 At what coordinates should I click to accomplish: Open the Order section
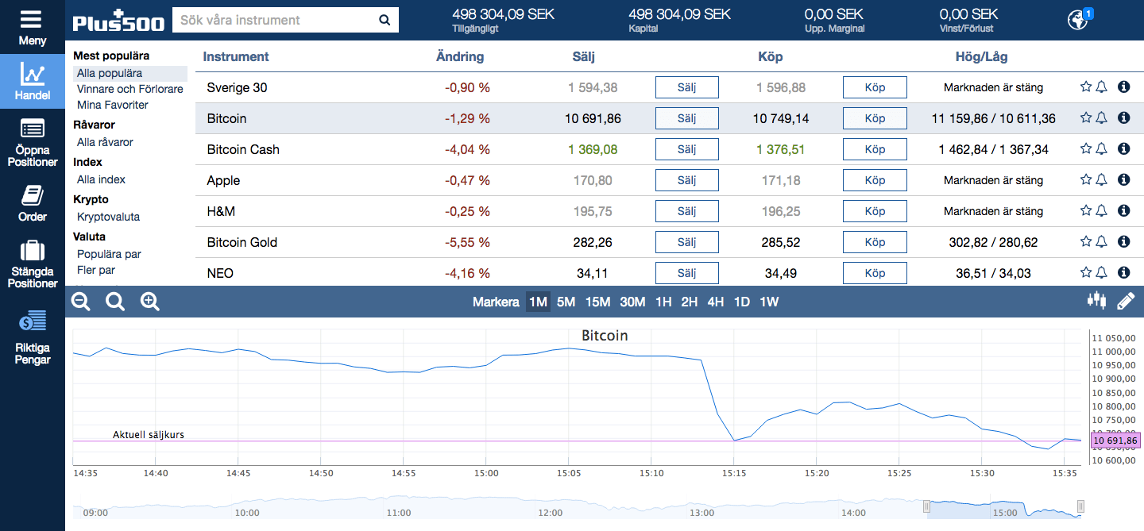pyautogui.click(x=32, y=202)
